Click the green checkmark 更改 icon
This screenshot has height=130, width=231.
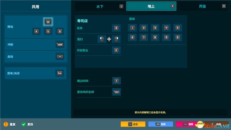[23, 124]
